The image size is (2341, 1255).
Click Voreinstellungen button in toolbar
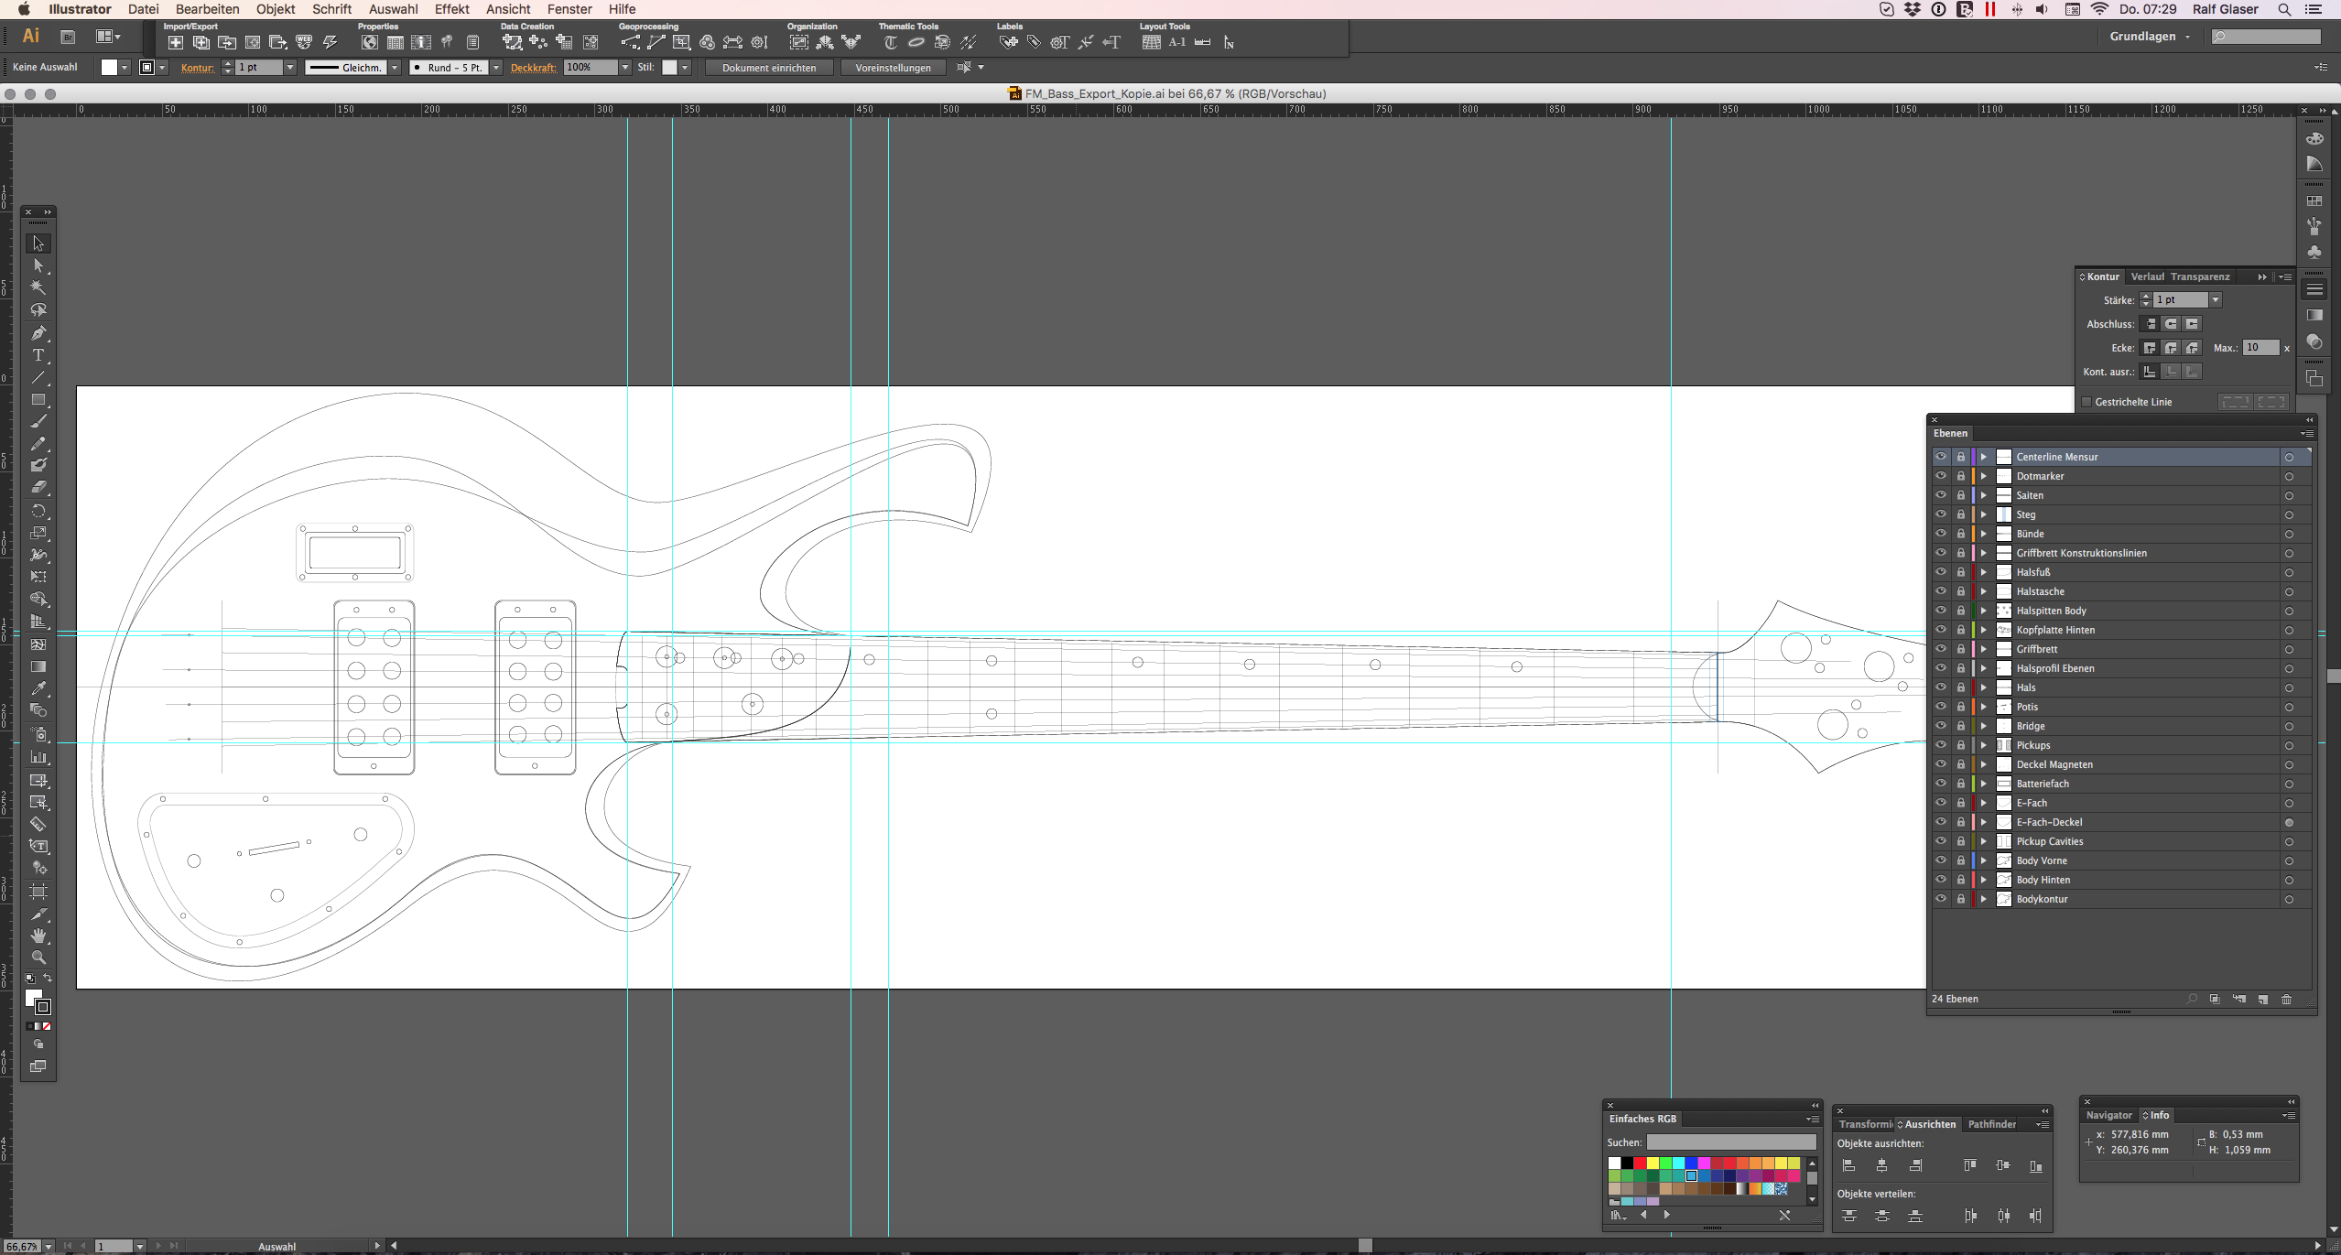click(x=892, y=67)
